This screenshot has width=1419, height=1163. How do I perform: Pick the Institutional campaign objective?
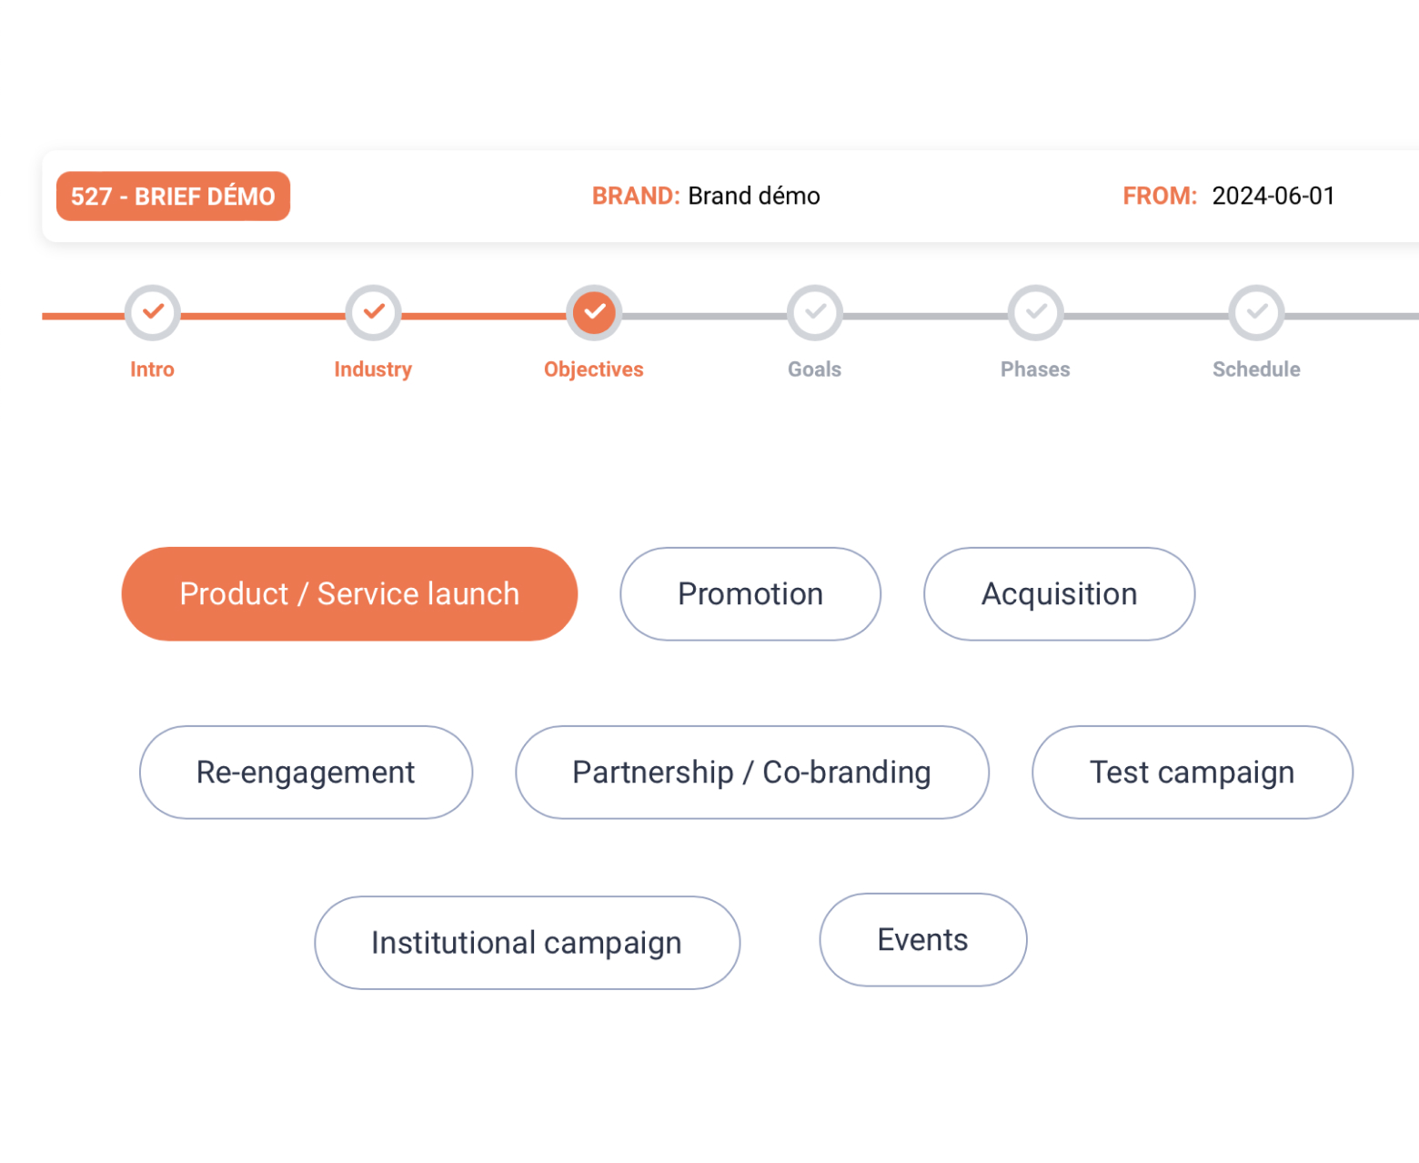coord(527,942)
